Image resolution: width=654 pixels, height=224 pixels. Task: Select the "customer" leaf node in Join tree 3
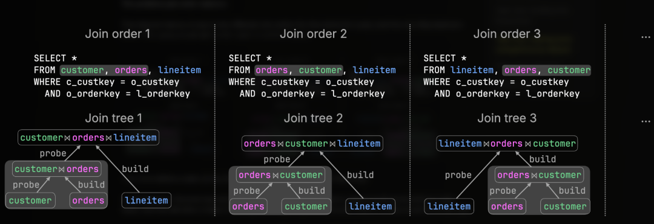tap(566, 206)
